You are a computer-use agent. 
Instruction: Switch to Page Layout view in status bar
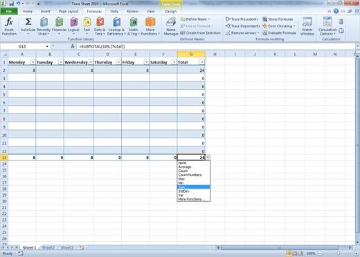click(x=295, y=254)
